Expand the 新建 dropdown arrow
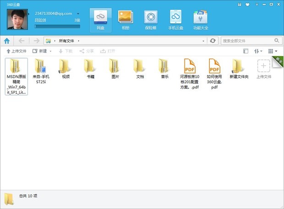Screen dimensions: 284x209 [x=50, y=51]
